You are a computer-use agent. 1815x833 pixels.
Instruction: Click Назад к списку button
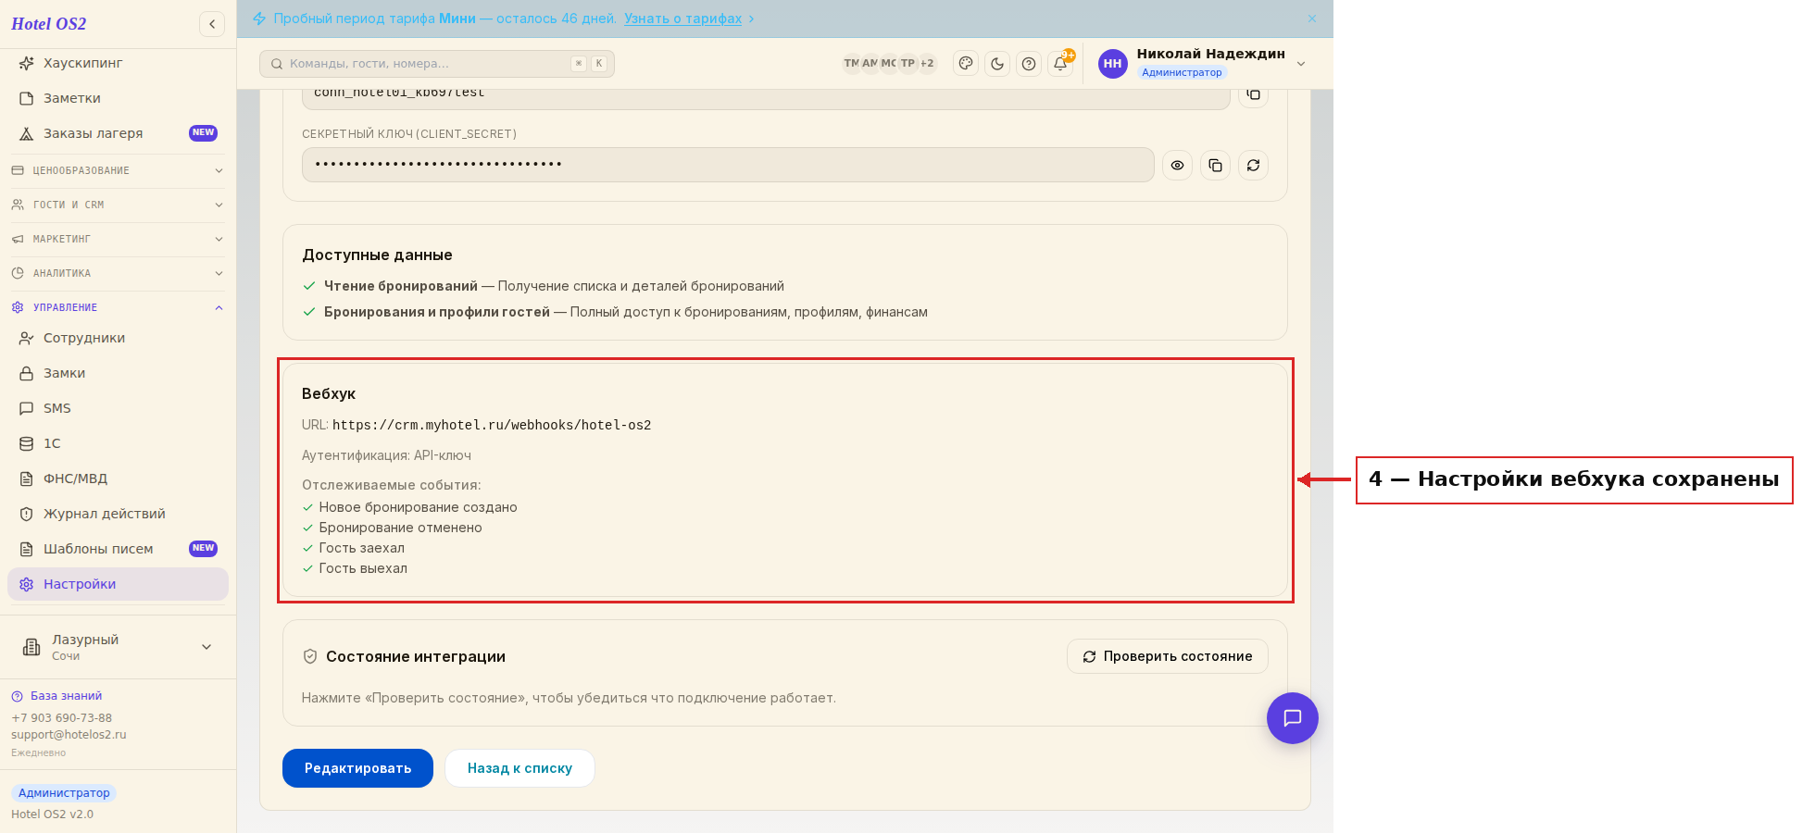519,768
